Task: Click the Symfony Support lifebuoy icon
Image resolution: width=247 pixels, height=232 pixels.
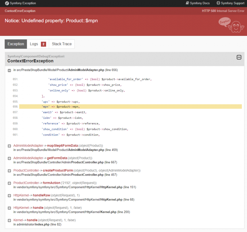Action: (x=218, y=3)
